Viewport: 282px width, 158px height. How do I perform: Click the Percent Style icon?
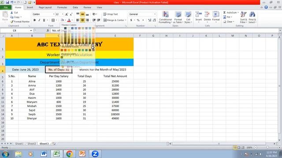(x=138, y=20)
